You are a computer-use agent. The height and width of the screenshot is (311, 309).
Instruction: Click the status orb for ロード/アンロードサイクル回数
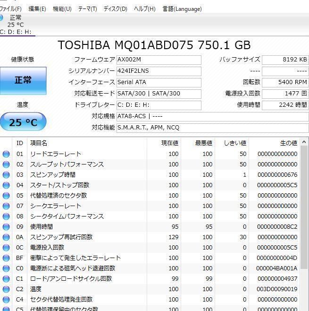6,279
